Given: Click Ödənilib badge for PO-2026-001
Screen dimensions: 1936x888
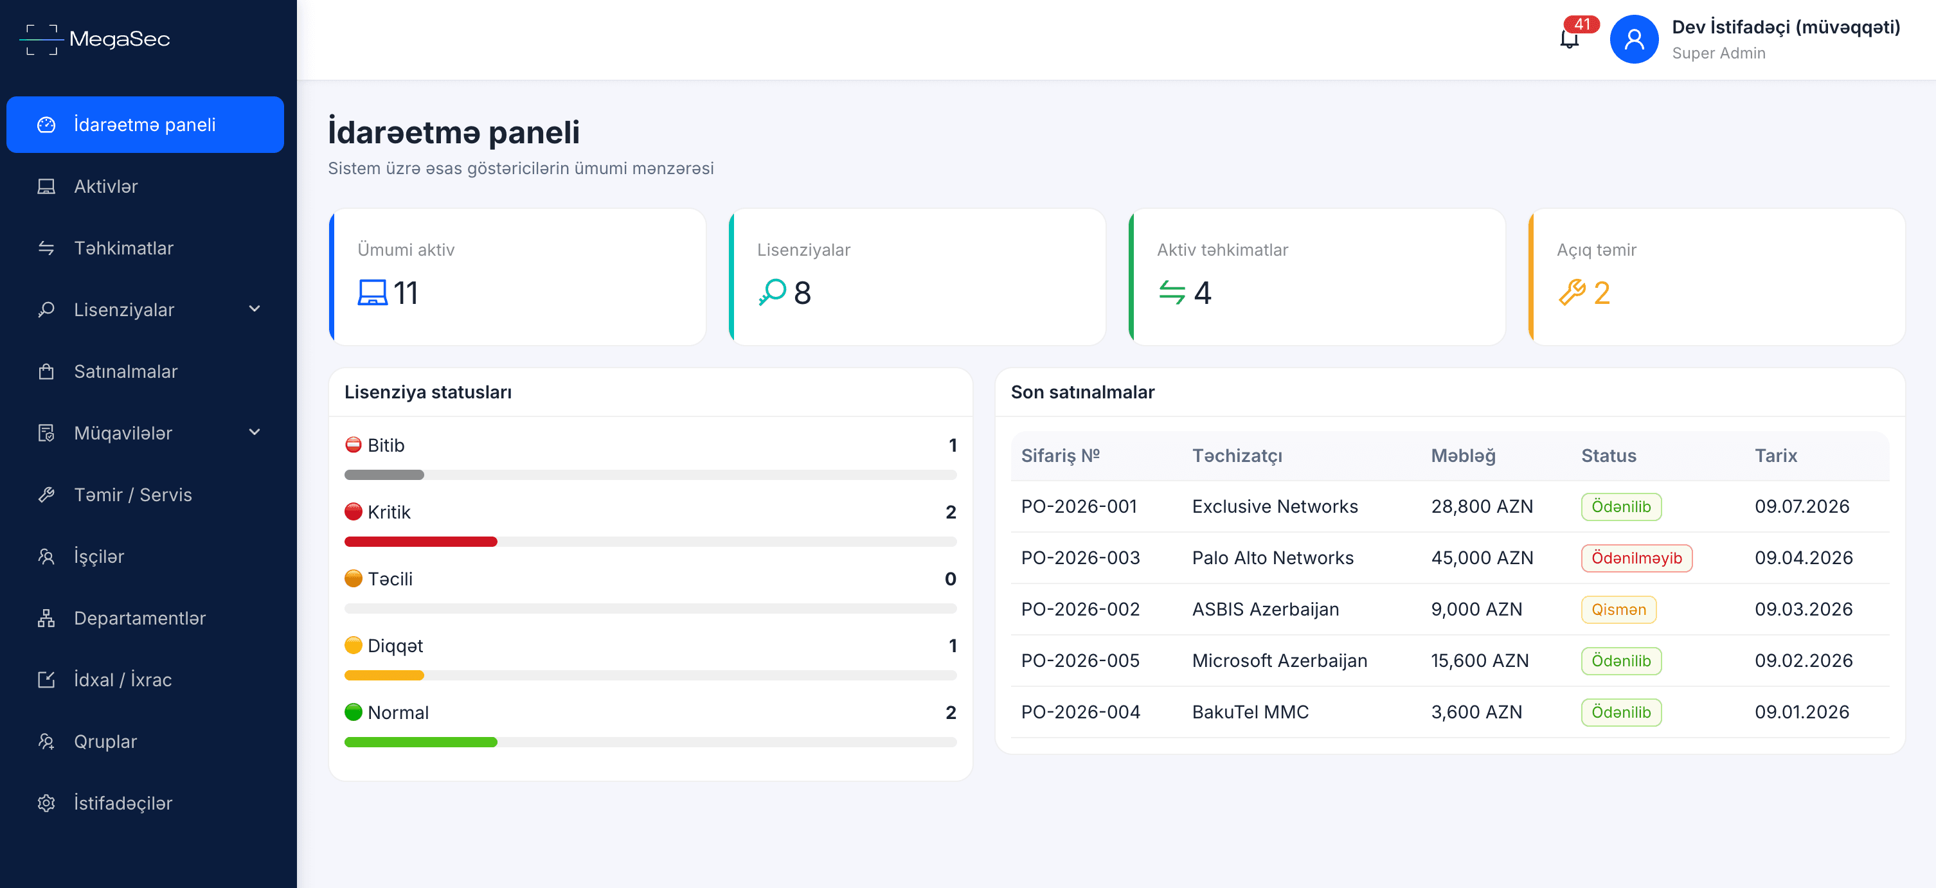Looking at the screenshot, I should [1621, 506].
